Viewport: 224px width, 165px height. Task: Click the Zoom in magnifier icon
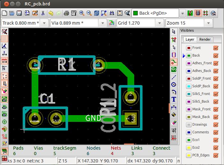click(x=82, y=13)
